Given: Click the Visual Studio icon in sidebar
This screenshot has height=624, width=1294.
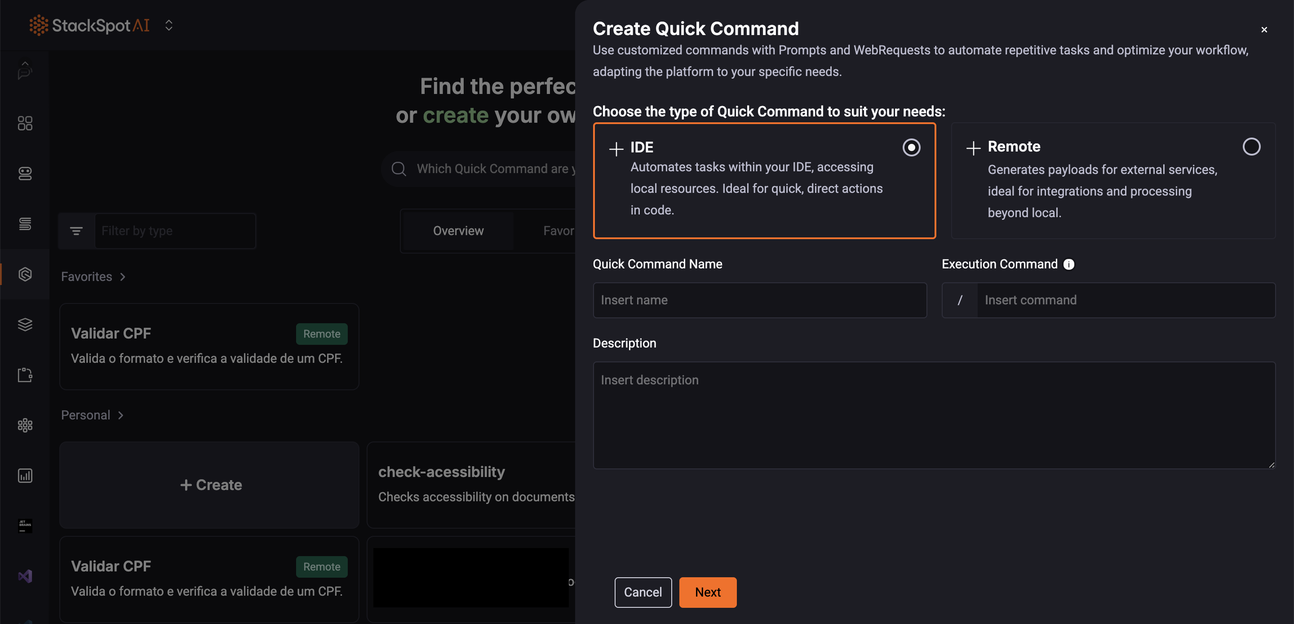Looking at the screenshot, I should point(25,576).
